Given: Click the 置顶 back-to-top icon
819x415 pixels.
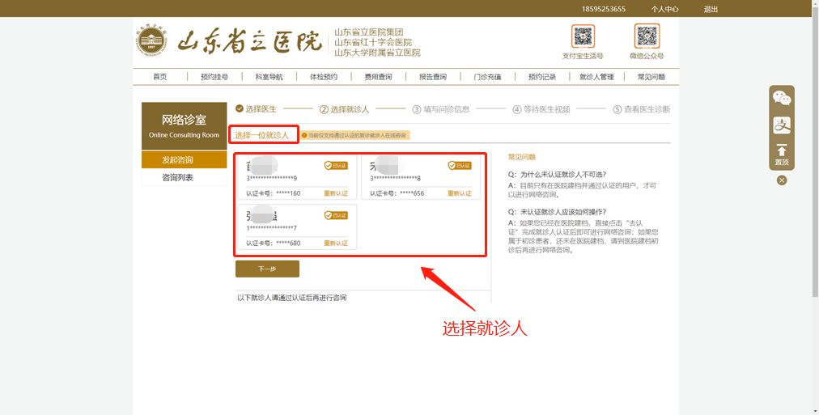Looking at the screenshot, I should [782, 154].
